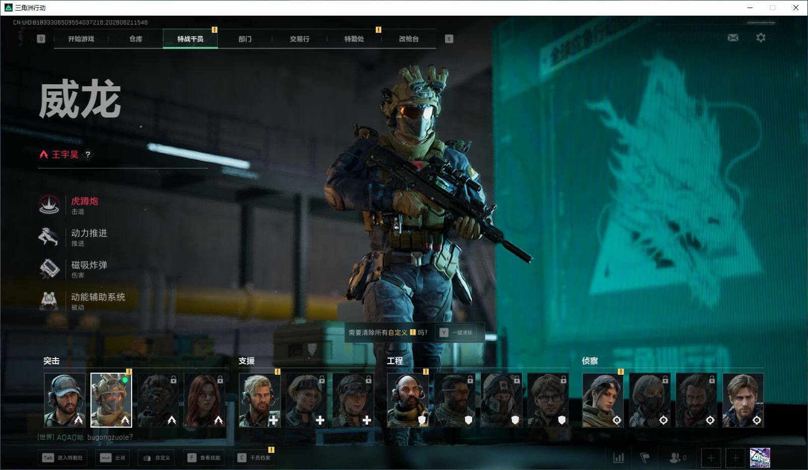Select the unlocked 侦察 operator in blue jacket
Image resolution: width=808 pixels, height=470 pixels.
743,400
